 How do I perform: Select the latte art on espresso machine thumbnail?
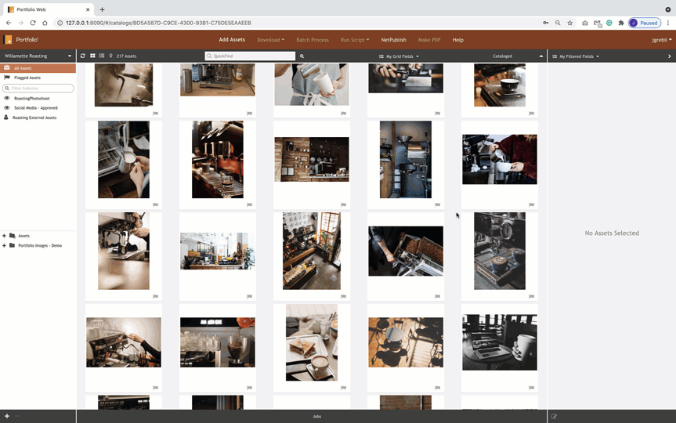[500, 251]
